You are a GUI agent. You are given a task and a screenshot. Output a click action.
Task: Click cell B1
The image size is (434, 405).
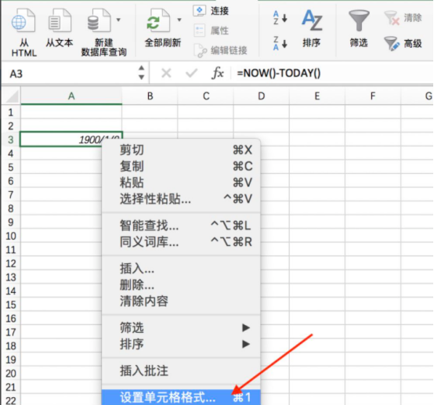[150, 112]
